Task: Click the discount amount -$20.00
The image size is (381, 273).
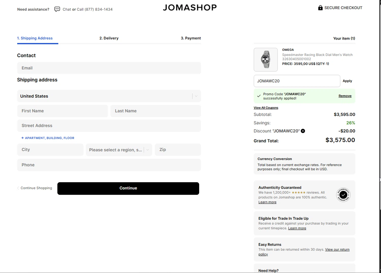Action: (x=347, y=131)
